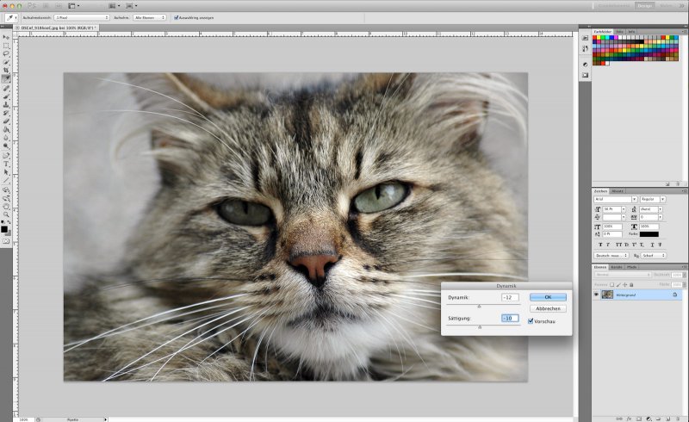Image resolution: width=689 pixels, height=422 pixels.
Task: Select the Pen tool
Action: pyautogui.click(x=6, y=155)
